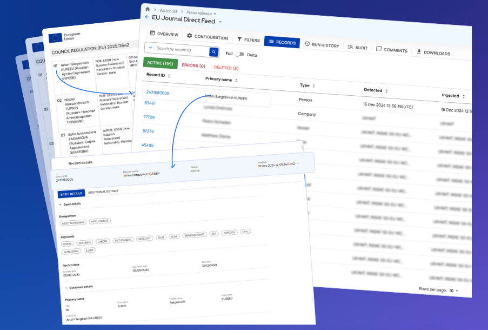Viewport: 488px width, 330px height.
Task: Click the back arrow beside EU Journal Direct Feed
Action: tap(147, 17)
